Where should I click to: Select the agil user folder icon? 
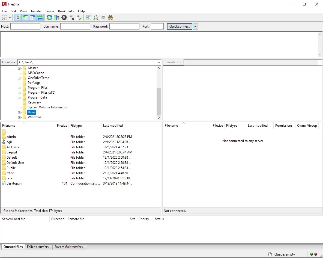coord(4,142)
